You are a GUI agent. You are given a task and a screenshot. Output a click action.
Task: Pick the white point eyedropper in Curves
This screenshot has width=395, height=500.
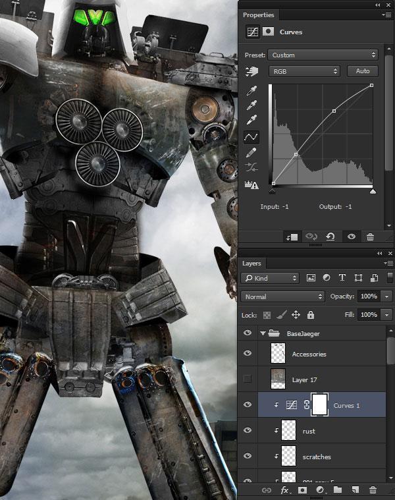(251, 120)
